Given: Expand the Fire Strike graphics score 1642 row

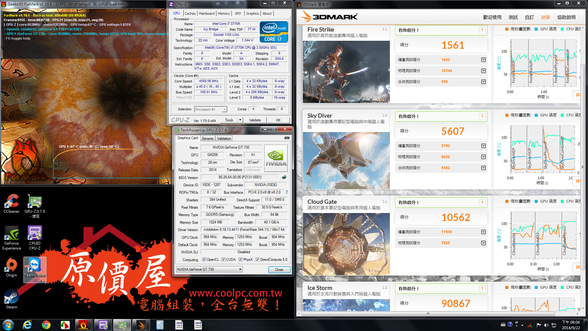Looking at the screenshot, I should point(483,60).
